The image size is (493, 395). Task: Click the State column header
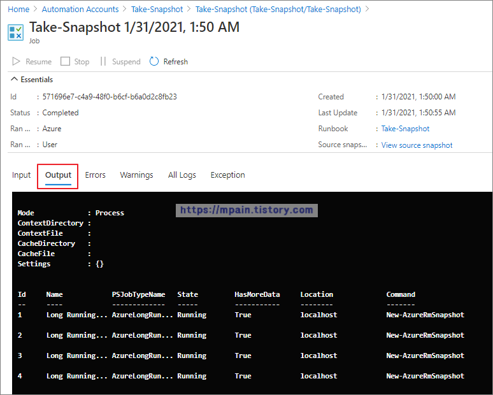pyautogui.click(x=187, y=295)
